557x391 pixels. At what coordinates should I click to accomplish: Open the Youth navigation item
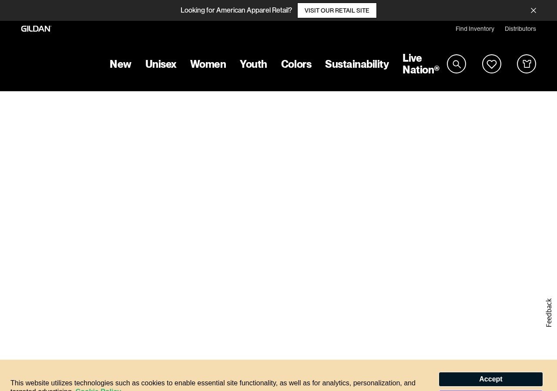tap(253, 64)
